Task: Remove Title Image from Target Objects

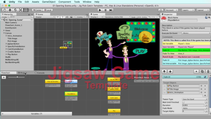Action: pos(205,89)
